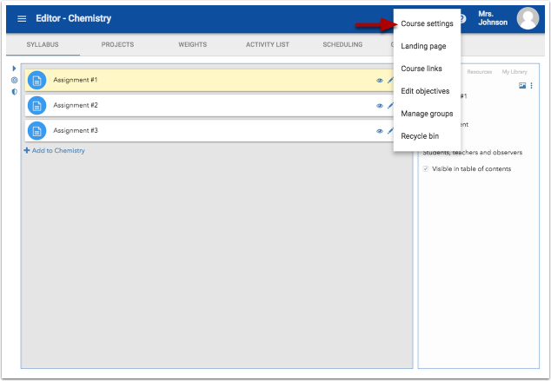Click the Mrs. Johnson profile avatar
Screen dimensions: 551x381
528,18
